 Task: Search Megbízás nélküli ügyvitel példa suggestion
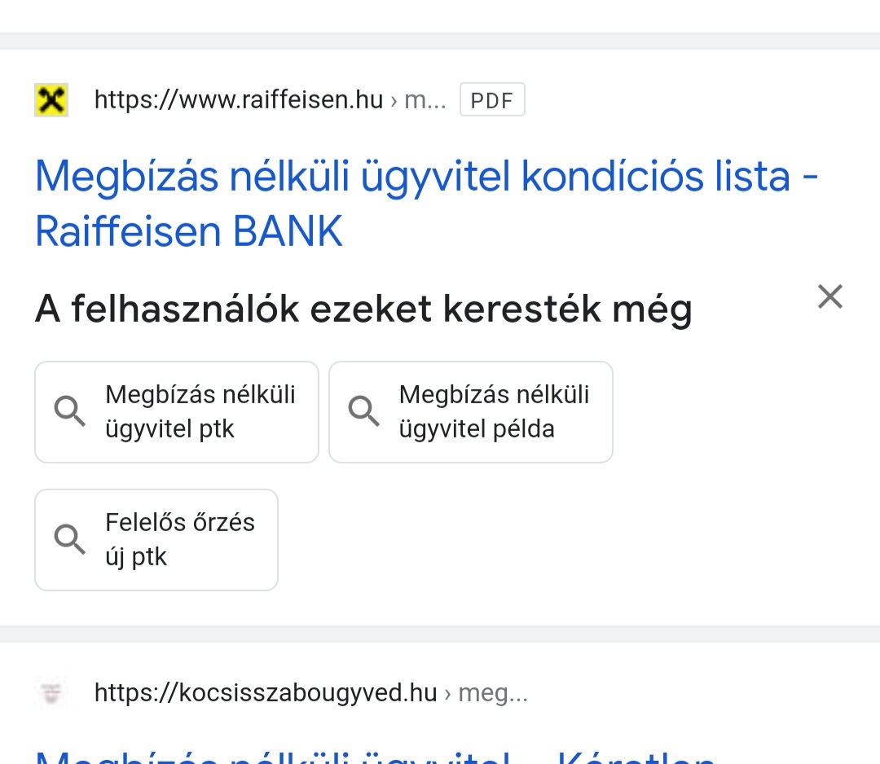(x=471, y=412)
